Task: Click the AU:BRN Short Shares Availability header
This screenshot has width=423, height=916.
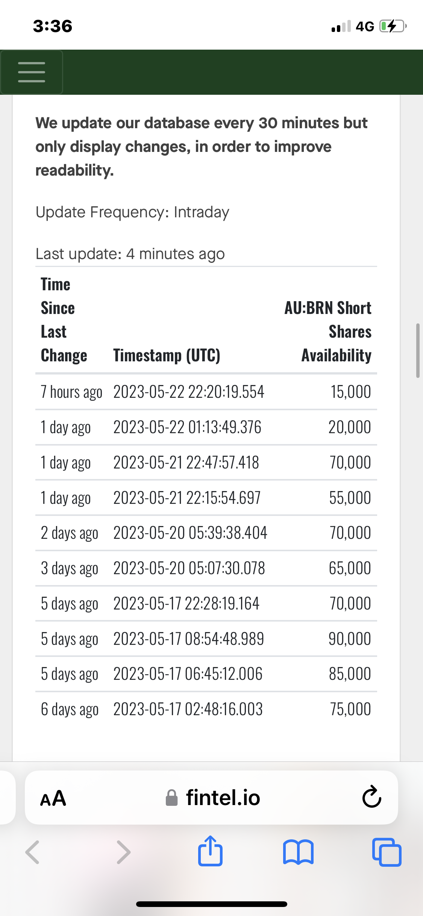Action: 328,332
